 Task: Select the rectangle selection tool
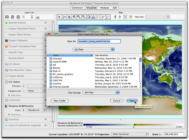coord(98,17)
